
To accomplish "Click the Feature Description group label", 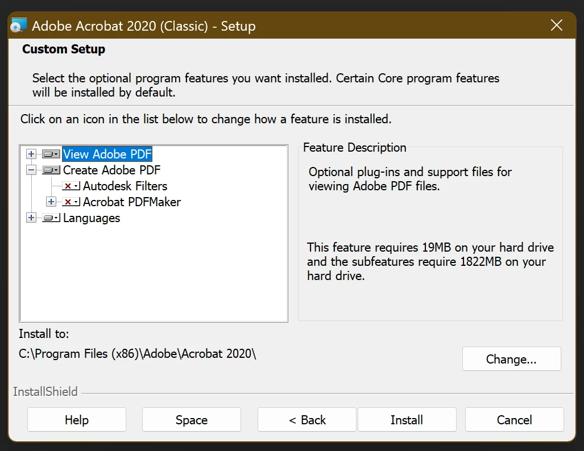I will pyautogui.click(x=355, y=148).
